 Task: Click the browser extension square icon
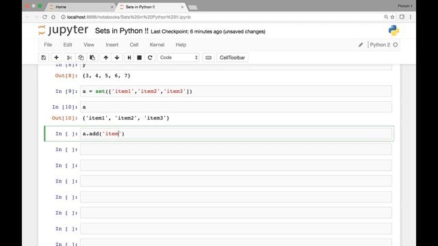[x=402, y=17]
